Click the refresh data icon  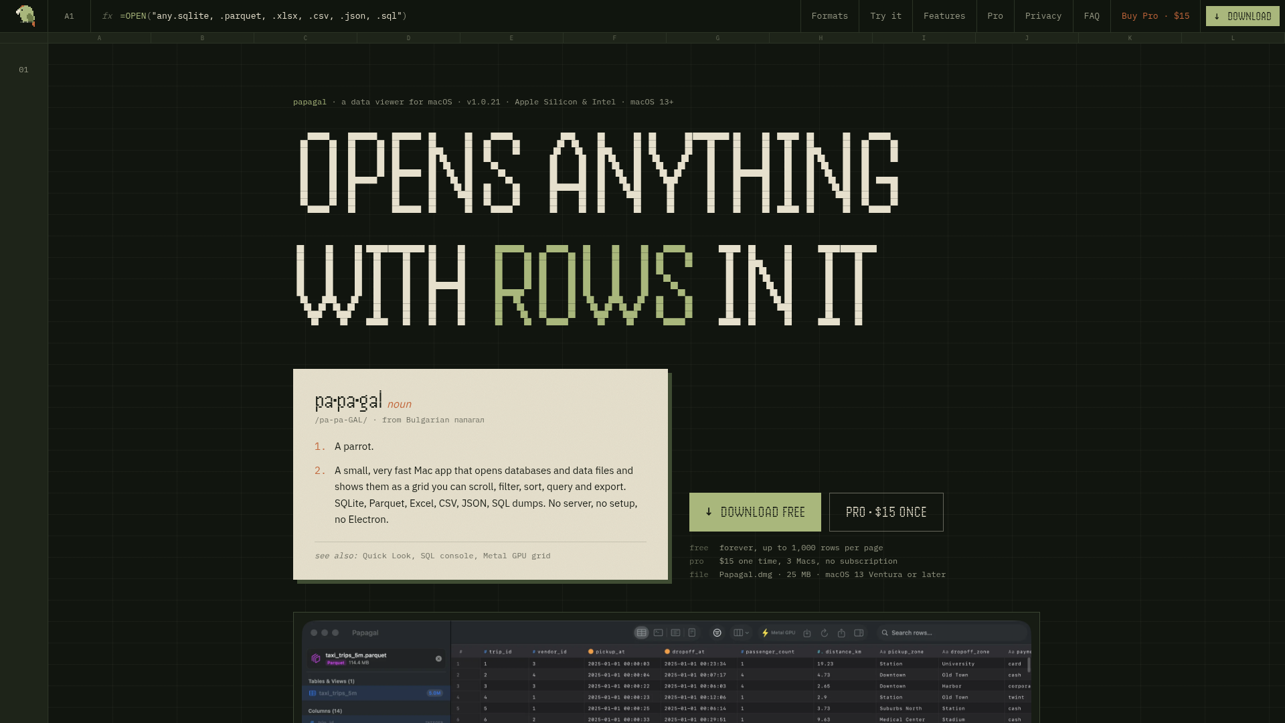tap(825, 633)
